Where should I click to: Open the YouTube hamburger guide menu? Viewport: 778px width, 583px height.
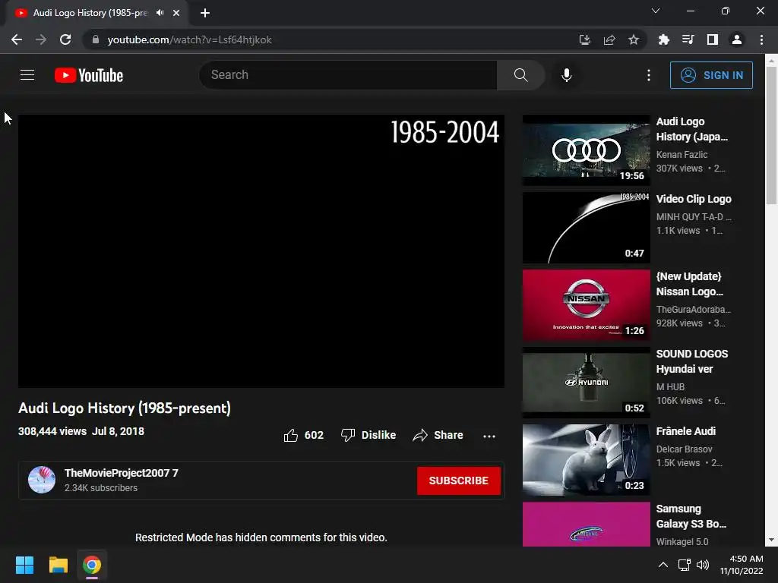point(27,75)
